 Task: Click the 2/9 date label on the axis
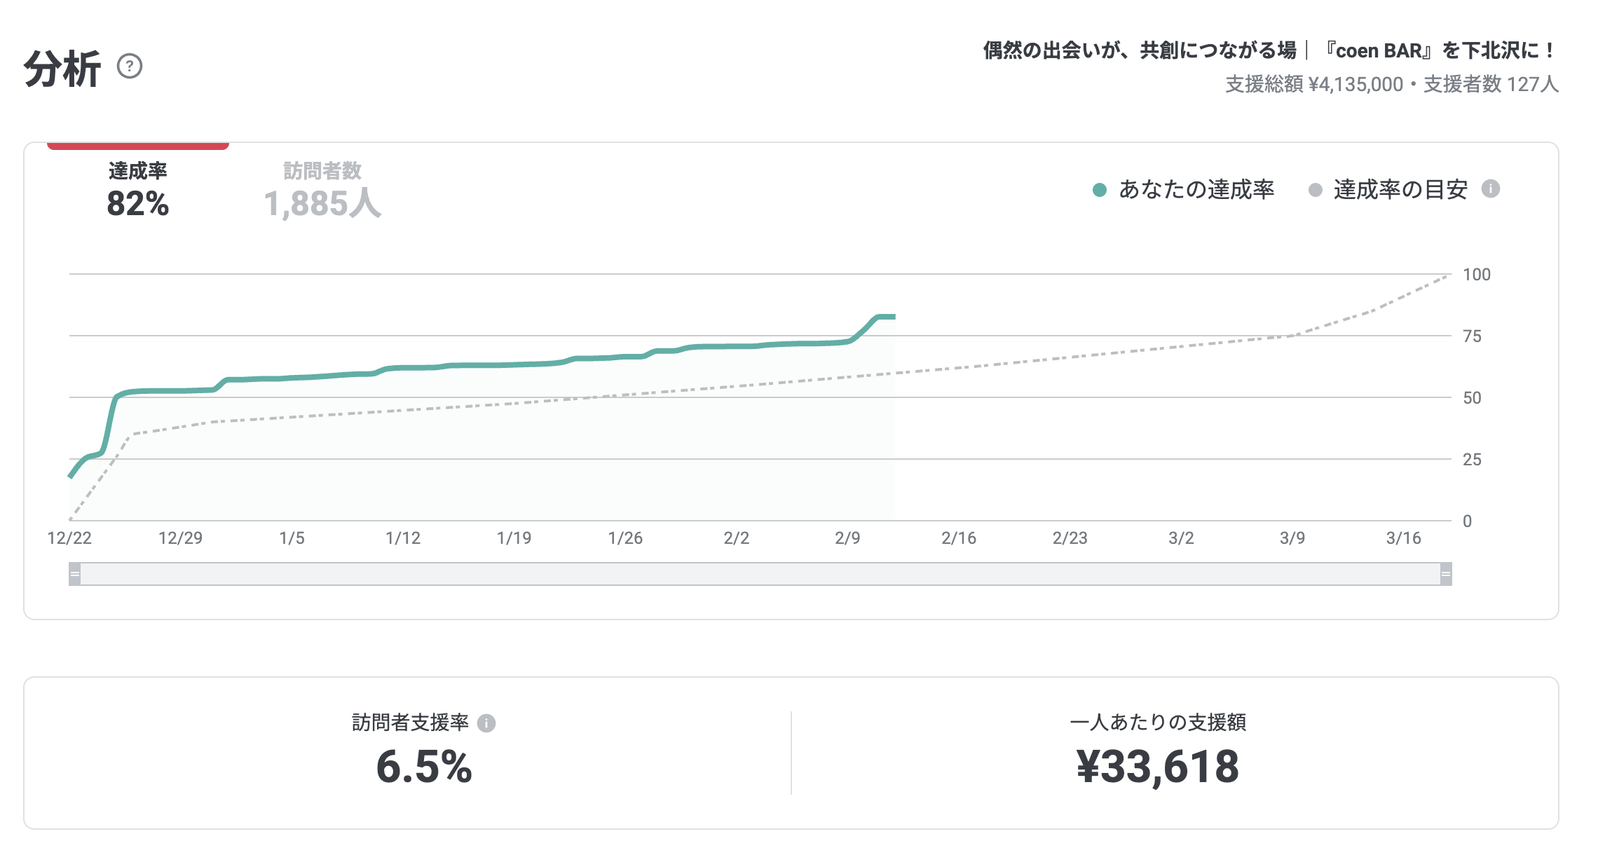[x=849, y=539]
